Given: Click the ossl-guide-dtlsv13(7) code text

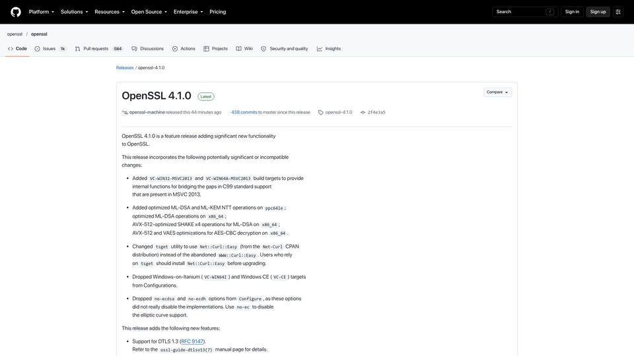Looking at the screenshot, I should pos(186,350).
